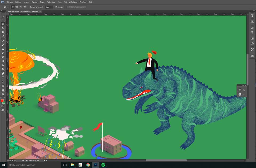
Task: Open the green background color picker
Action: tap(4, 103)
